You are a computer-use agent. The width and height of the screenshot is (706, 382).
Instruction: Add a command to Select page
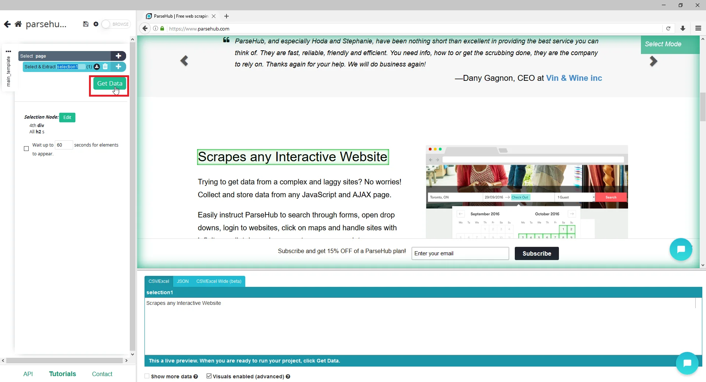[x=118, y=56]
